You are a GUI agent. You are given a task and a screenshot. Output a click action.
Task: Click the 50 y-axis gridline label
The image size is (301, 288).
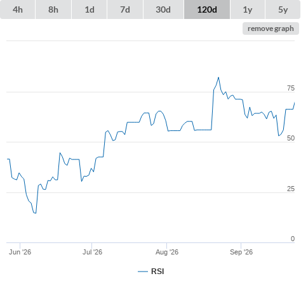(x=291, y=138)
